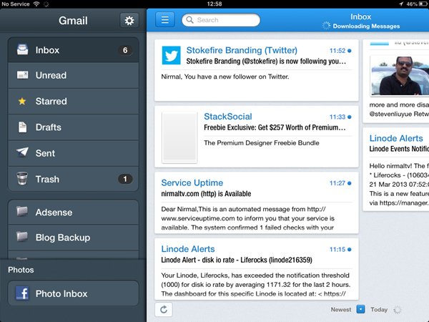This screenshot has width=429, height=322.
Task: Open the settings gear button
Action: (x=129, y=21)
